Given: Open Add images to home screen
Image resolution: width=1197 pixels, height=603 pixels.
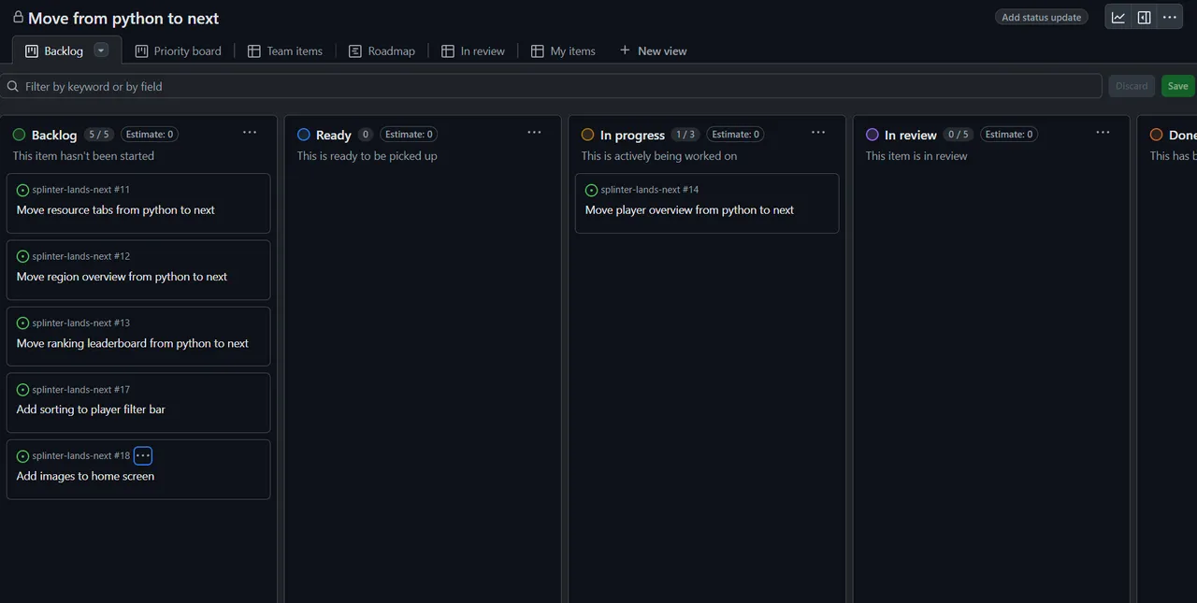Looking at the screenshot, I should 85,476.
